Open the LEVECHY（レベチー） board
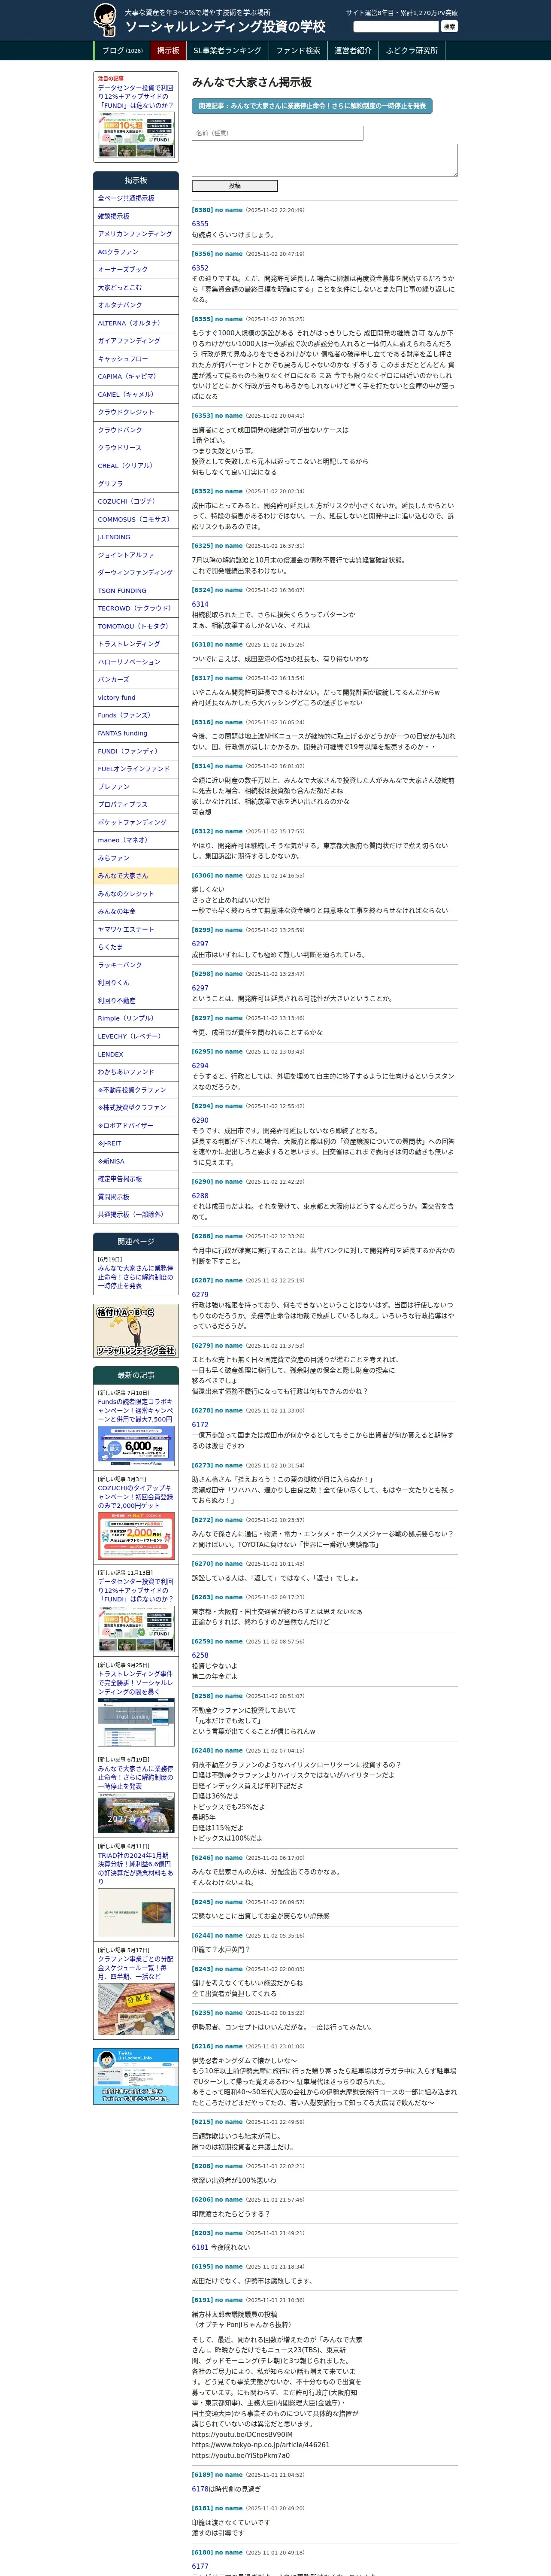Screen dimensions: 551x2576 pos(136,1036)
